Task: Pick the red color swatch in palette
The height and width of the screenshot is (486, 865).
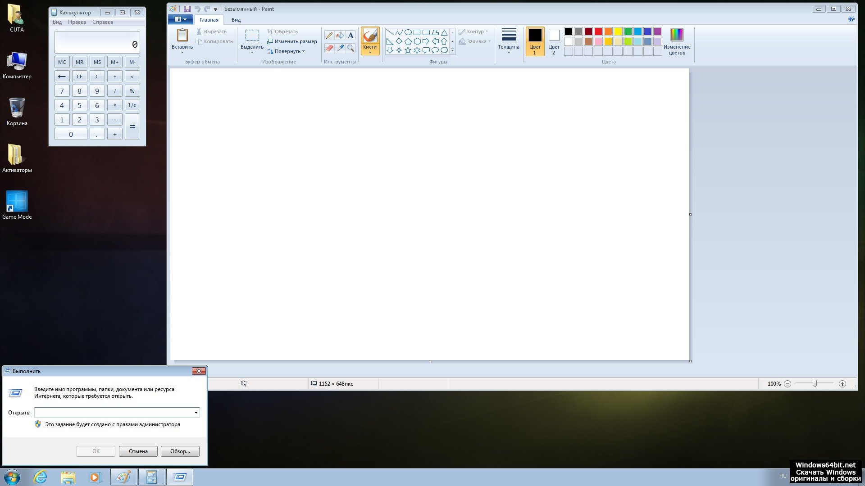Action: click(x=598, y=31)
